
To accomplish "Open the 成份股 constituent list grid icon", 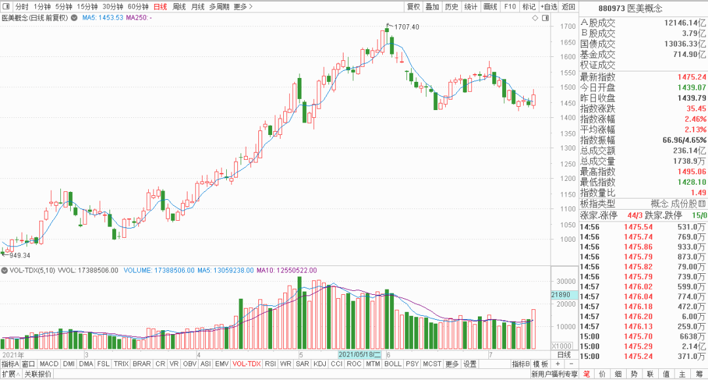I will point(702,204).
